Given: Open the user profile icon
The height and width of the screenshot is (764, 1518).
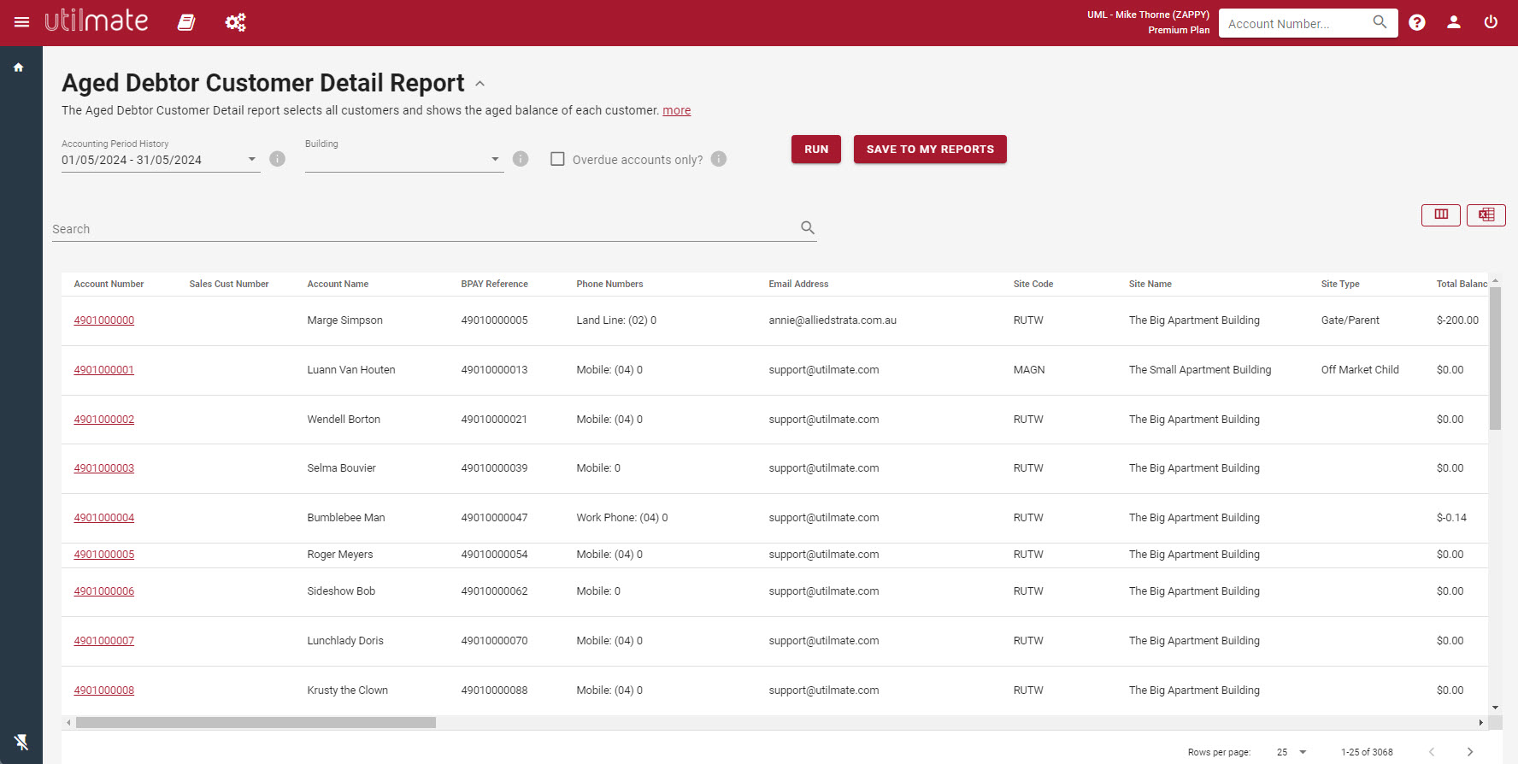Looking at the screenshot, I should point(1454,23).
